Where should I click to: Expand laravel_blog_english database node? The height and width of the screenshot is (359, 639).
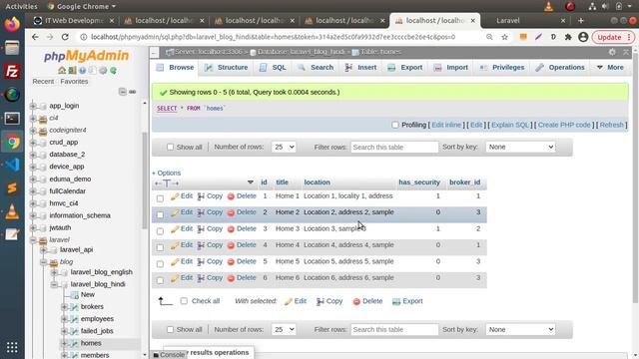click(54, 272)
